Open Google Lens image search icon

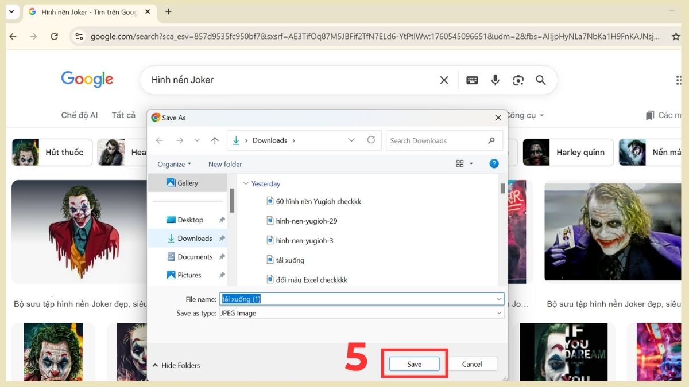pyautogui.click(x=518, y=80)
